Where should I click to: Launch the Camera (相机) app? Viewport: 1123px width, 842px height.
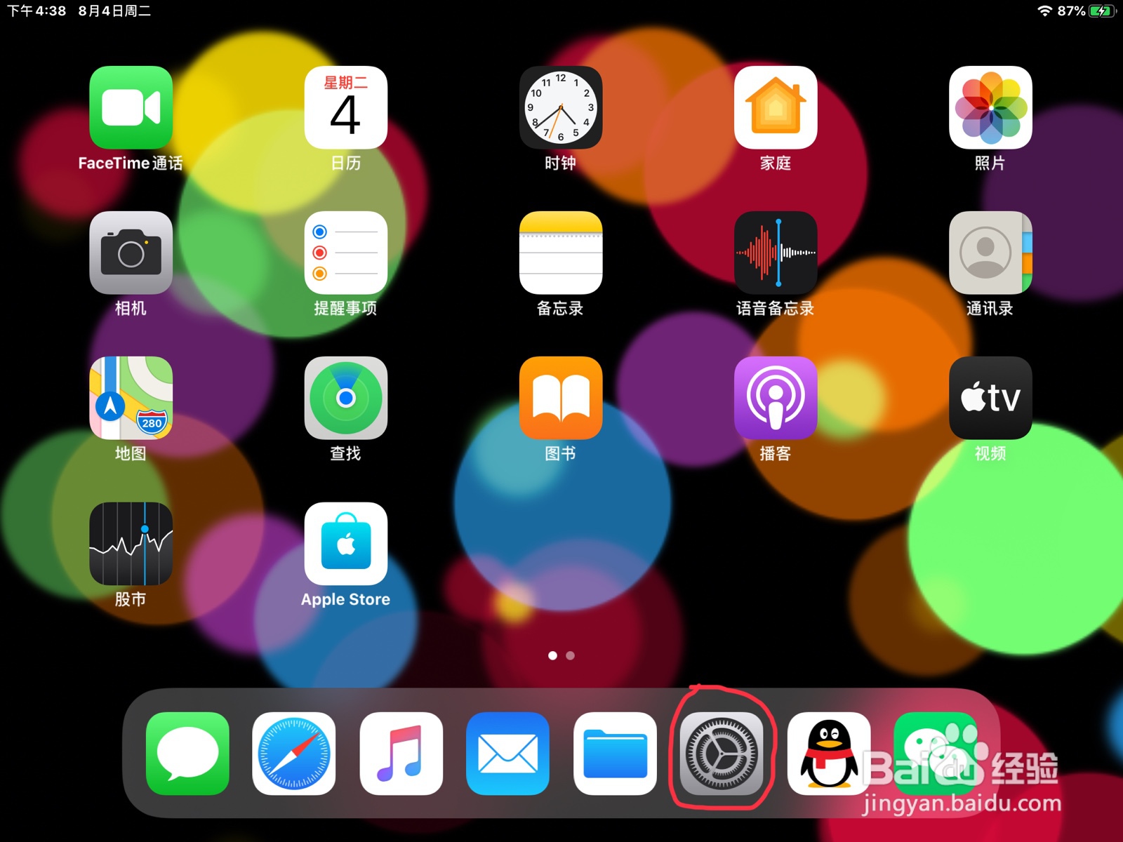pos(131,253)
